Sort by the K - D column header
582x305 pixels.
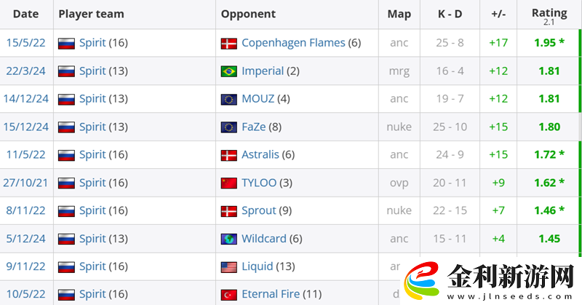pos(448,14)
